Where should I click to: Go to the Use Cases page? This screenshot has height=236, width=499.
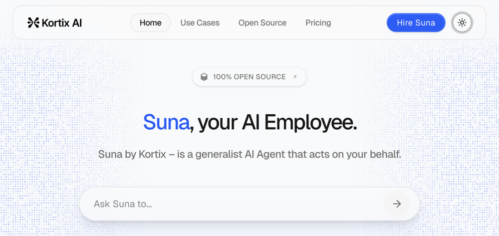(200, 23)
